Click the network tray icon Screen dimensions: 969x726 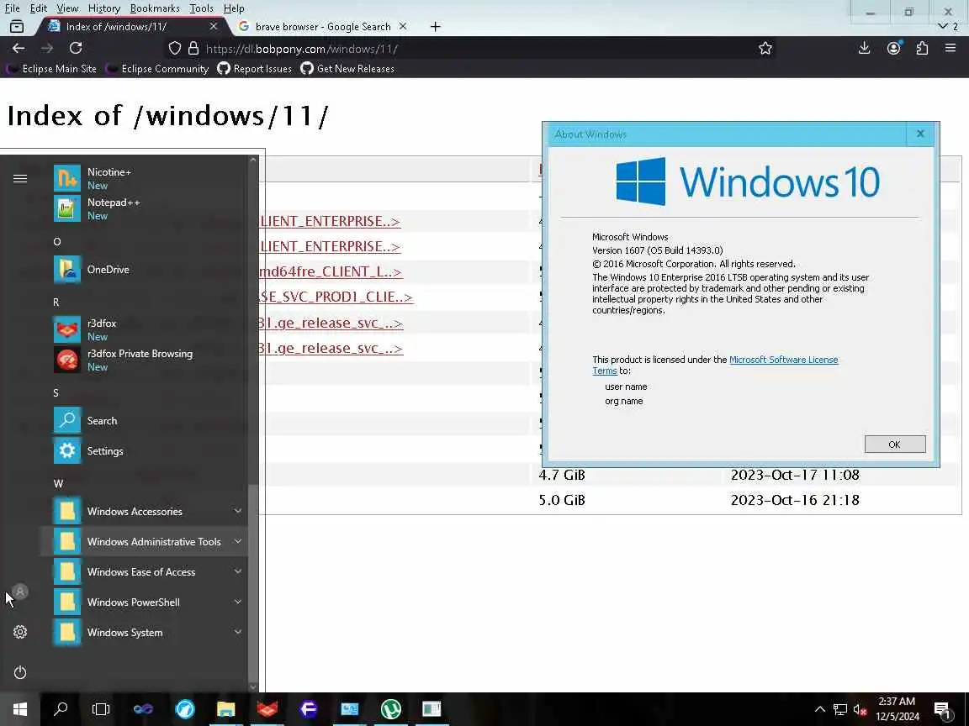tap(839, 710)
